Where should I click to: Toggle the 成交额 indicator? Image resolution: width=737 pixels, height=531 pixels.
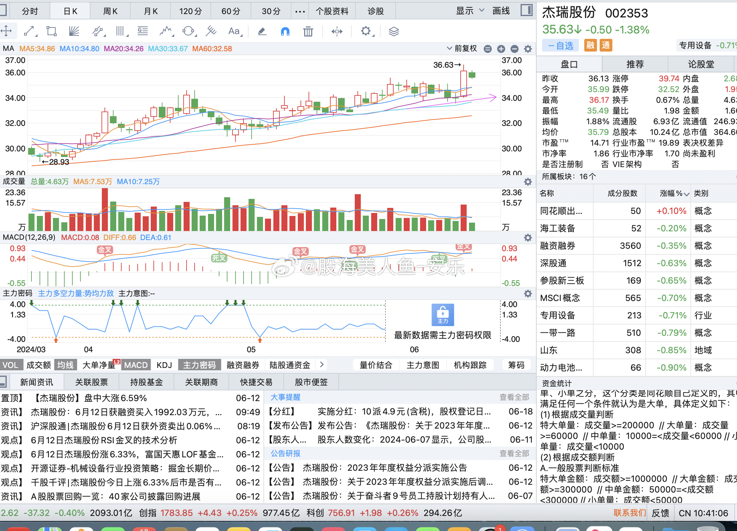point(39,365)
